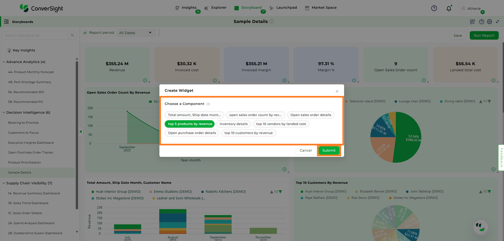Click the Submit button
The width and height of the screenshot is (504, 241).
click(x=329, y=150)
